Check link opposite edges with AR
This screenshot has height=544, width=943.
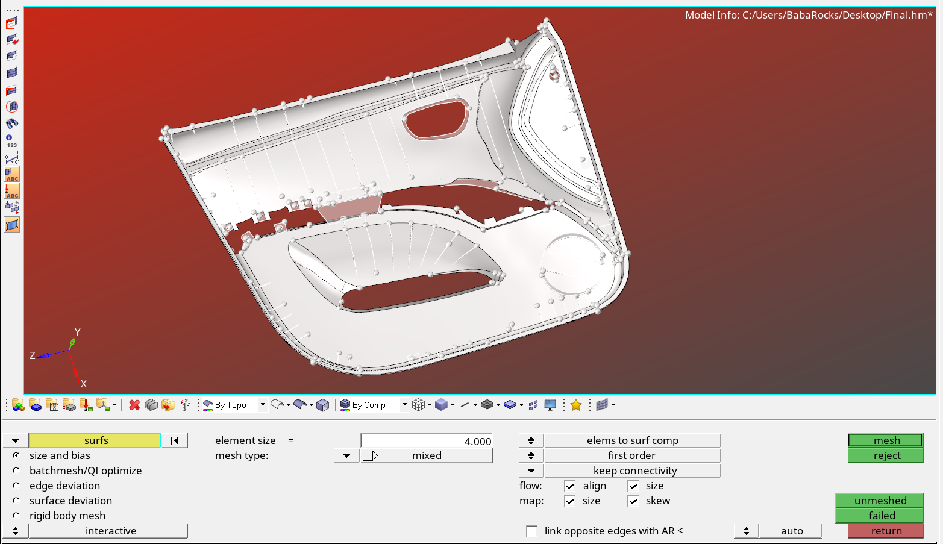point(532,531)
